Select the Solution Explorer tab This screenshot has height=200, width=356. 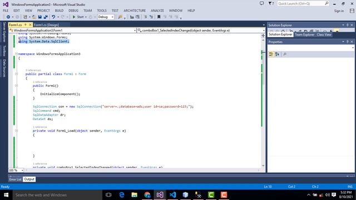(x=280, y=34)
